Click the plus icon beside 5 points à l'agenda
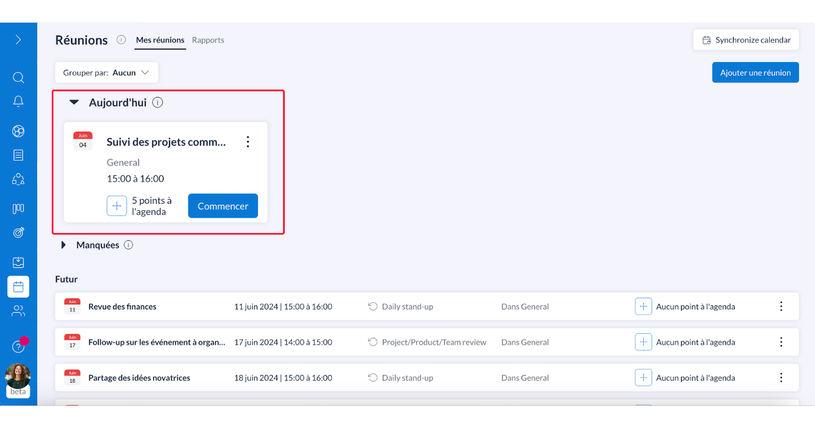Viewport: 815px width, 428px height. click(x=117, y=206)
